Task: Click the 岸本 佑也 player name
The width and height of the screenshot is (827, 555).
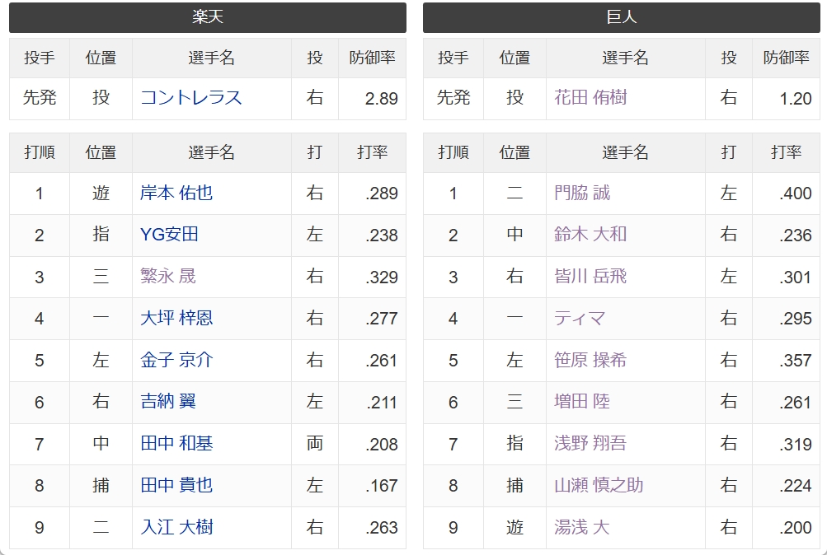Action: [176, 194]
